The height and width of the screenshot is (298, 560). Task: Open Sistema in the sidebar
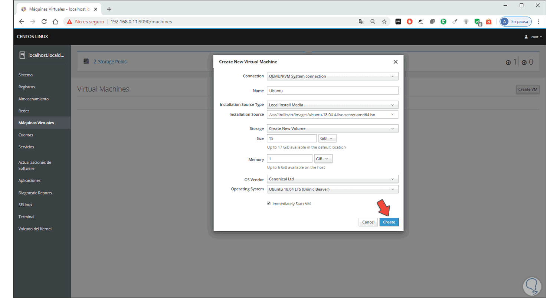pyautogui.click(x=26, y=75)
